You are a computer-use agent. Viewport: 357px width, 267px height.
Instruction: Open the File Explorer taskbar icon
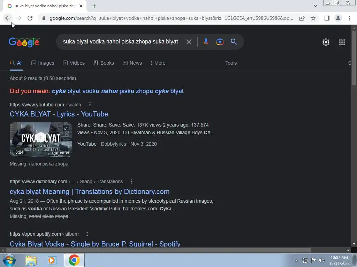[x=31, y=260]
